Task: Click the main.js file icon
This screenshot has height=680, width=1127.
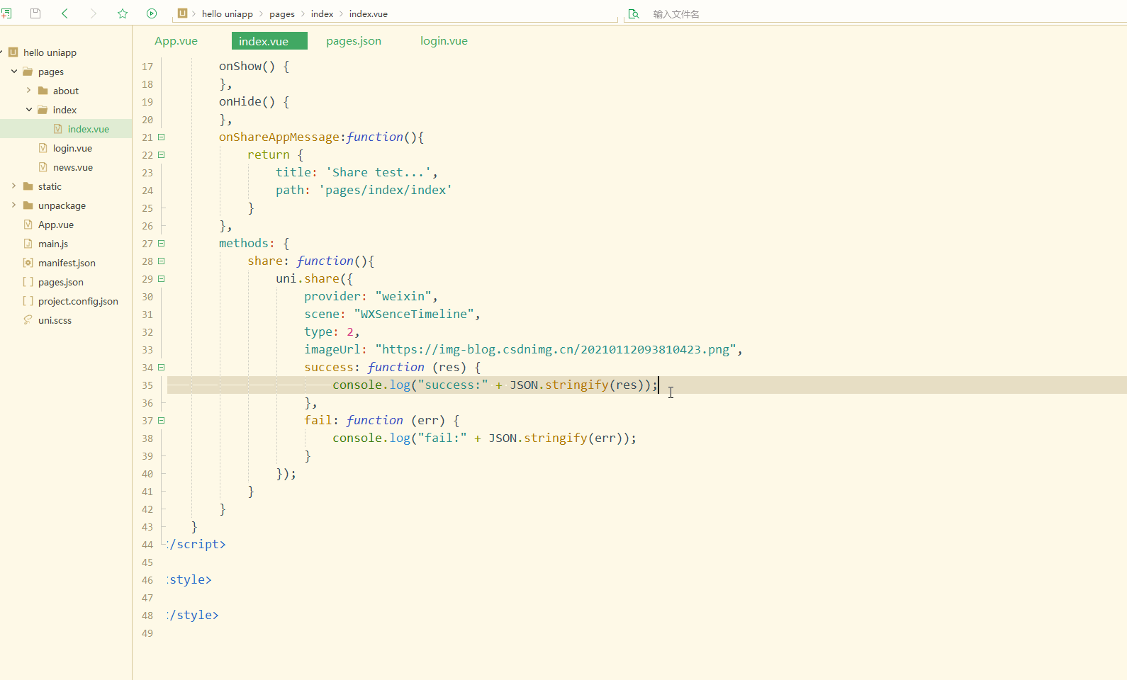Action: (28, 244)
